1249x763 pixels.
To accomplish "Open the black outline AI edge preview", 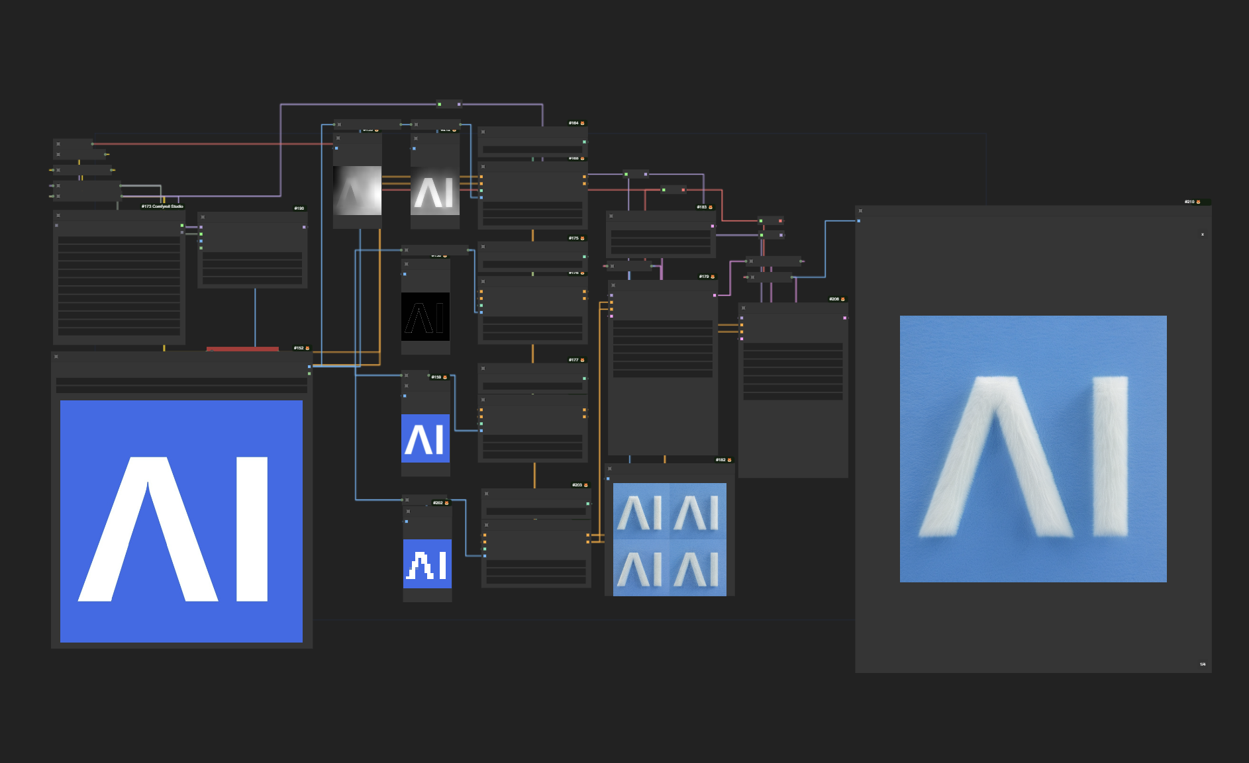I will [x=426, y=317].
